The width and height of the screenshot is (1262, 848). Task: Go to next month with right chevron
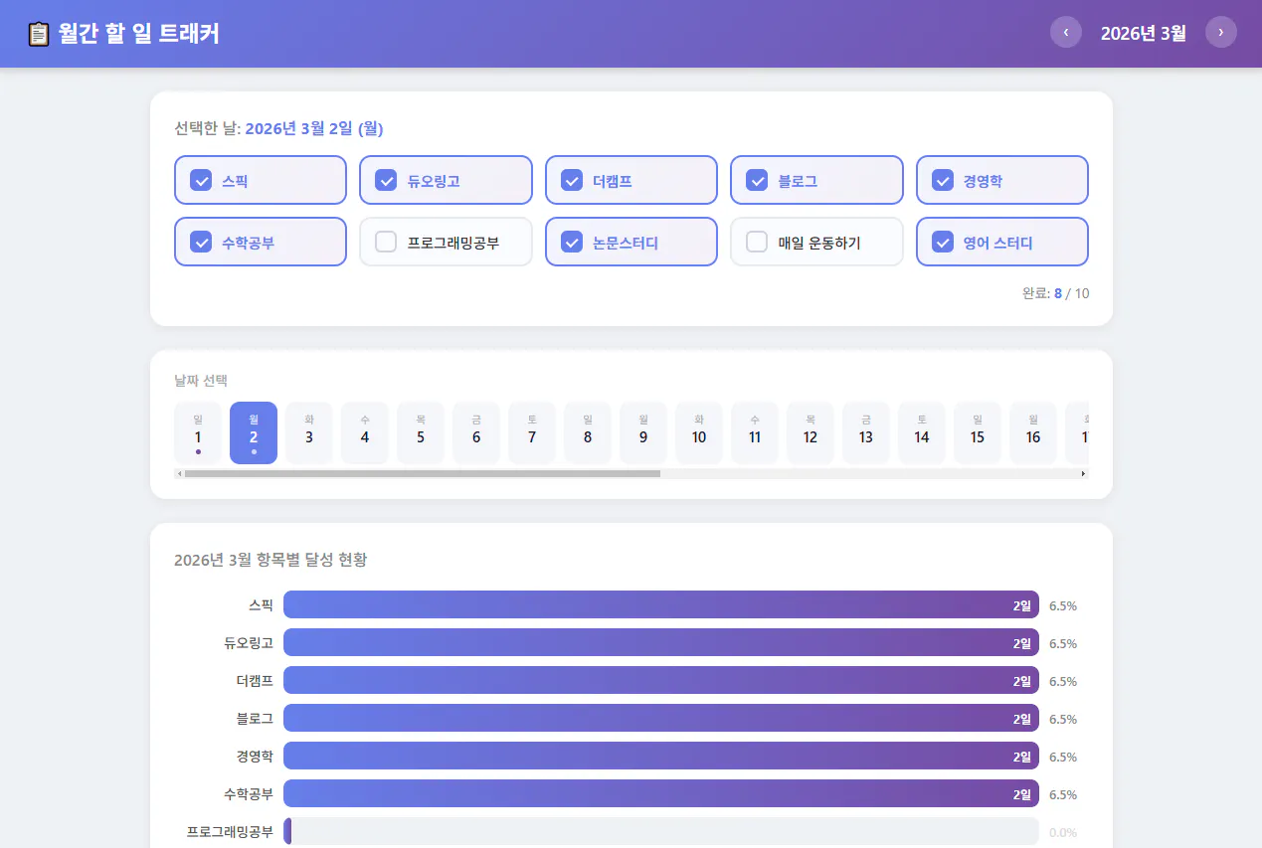1221,32
